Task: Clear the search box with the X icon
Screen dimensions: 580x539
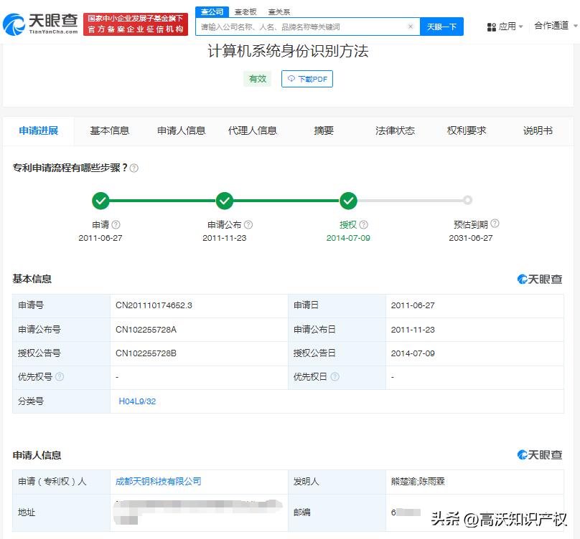Action: click(x=410, y=26)
